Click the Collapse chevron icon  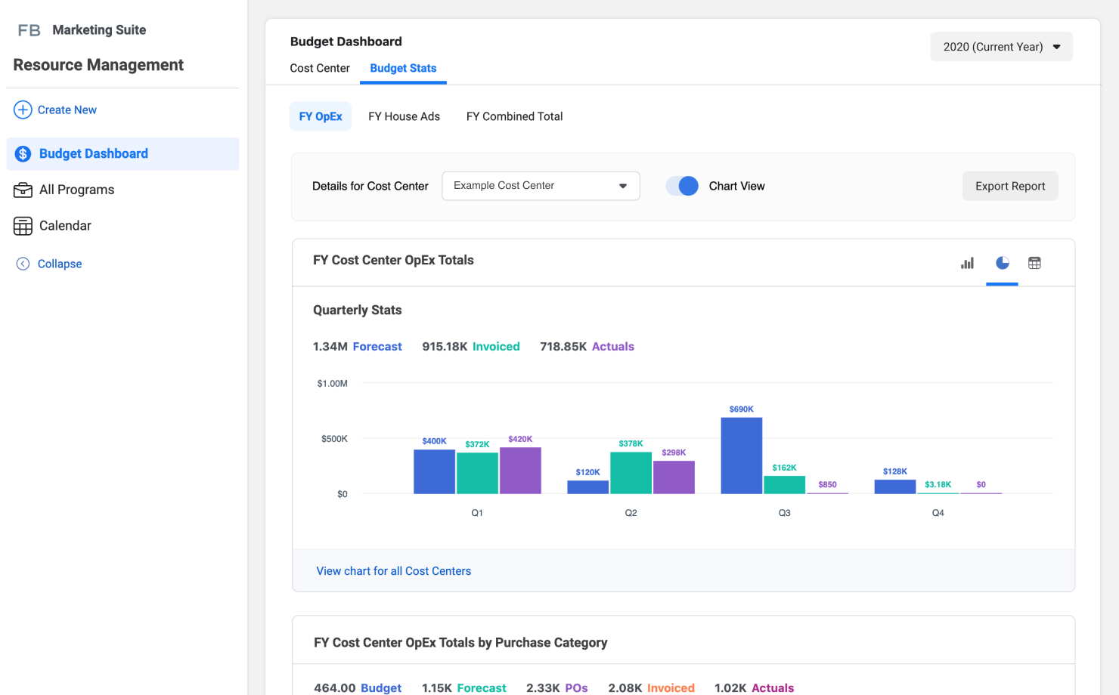(x=23, y=264)
